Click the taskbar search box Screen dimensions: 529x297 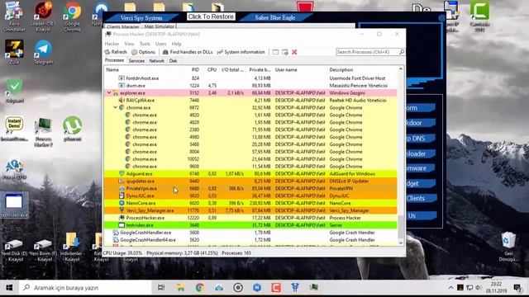pyautogui.click(x=85, y=288)
